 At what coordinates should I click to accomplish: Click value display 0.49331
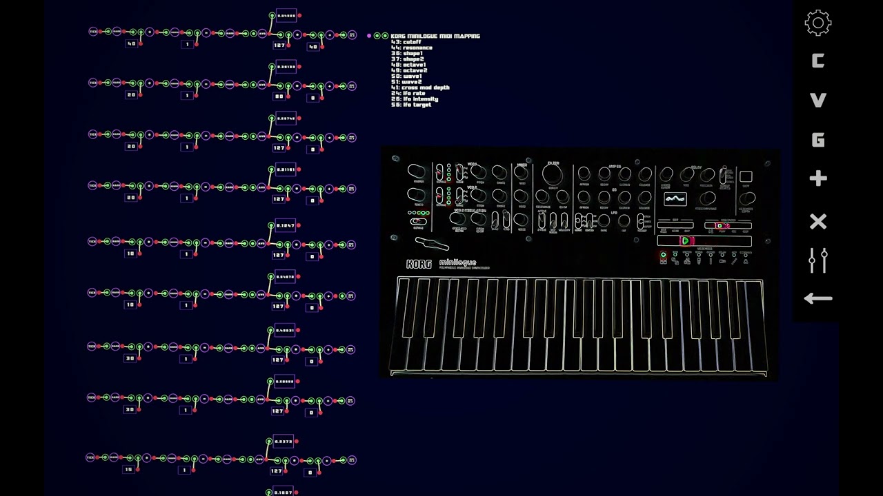(284, 330)
